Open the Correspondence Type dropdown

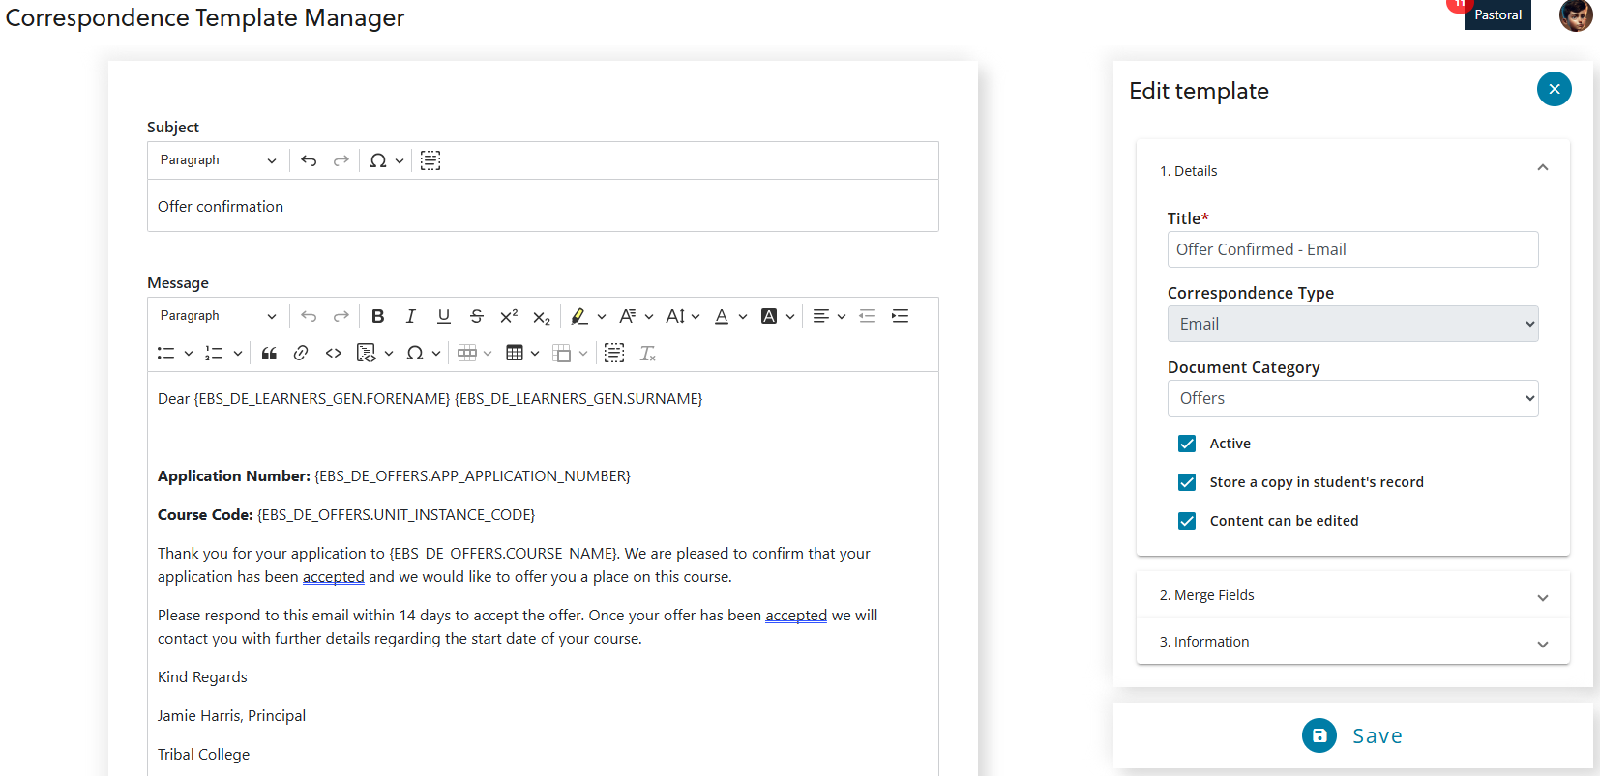tap(1351, 324)
